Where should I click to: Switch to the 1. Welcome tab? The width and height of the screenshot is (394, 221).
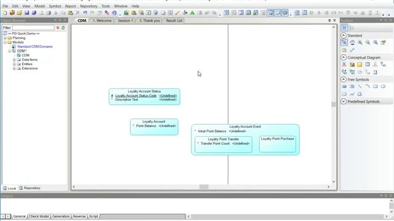(102, 20)
